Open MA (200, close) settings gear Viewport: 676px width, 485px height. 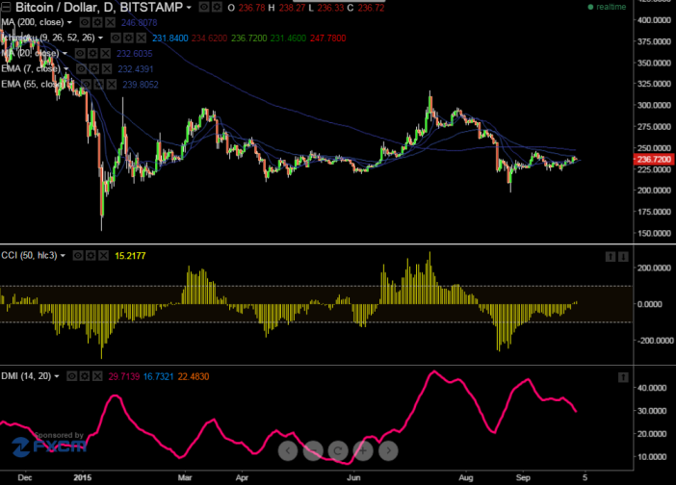pyautogui.click(x=98, y=22)
